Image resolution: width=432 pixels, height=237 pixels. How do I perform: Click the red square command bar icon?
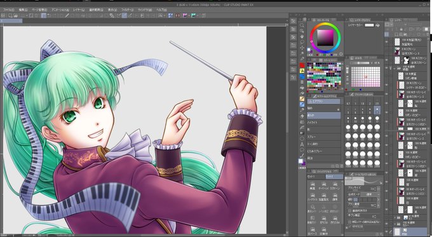click(x=177, y=15)
